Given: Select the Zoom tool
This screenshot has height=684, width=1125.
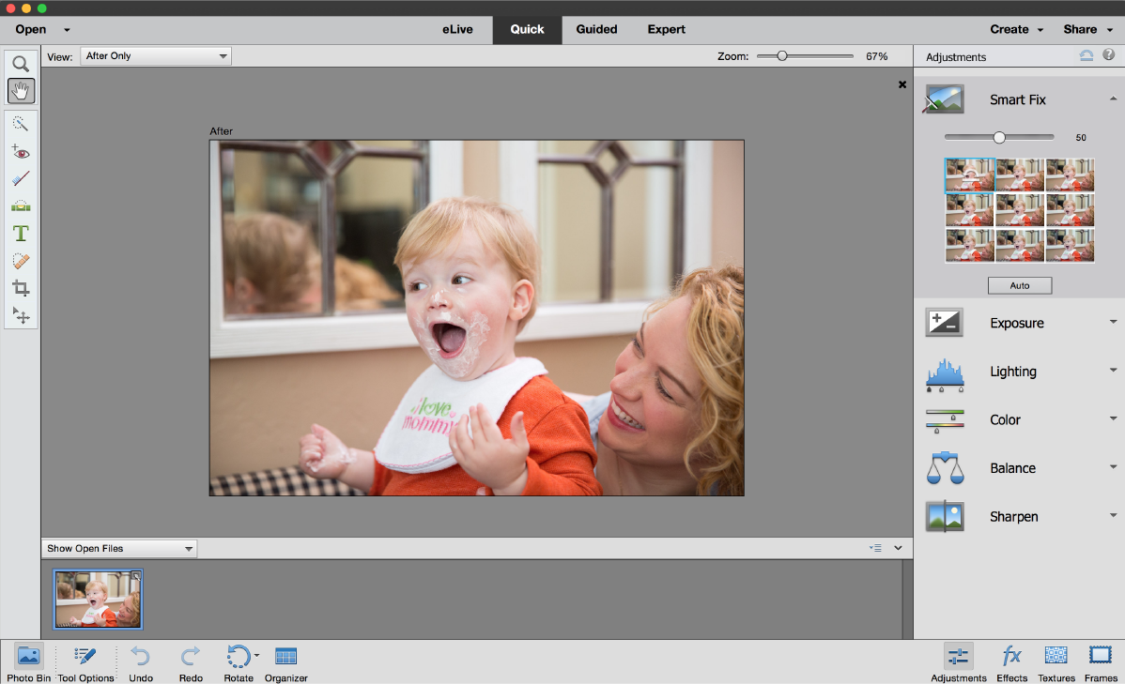Looking at the screenshot, I should [21, 63].
